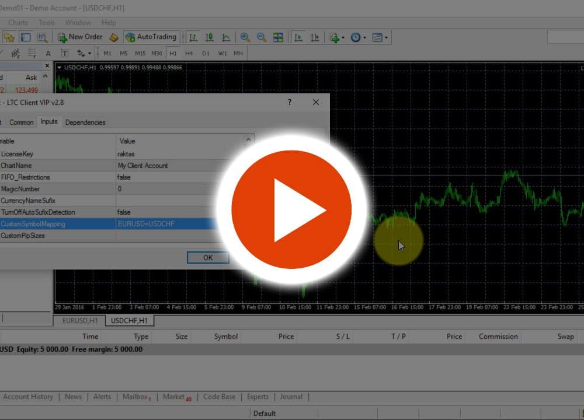Switch to the D1 timeframe
Viewport: 584px width, 420px height.
tap(206, 53)
